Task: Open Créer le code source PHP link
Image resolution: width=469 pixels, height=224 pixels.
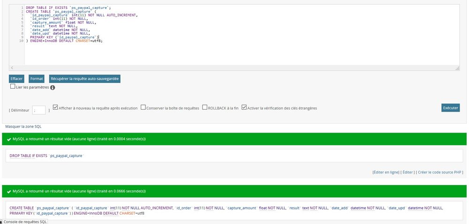Action: coord(439,172)
